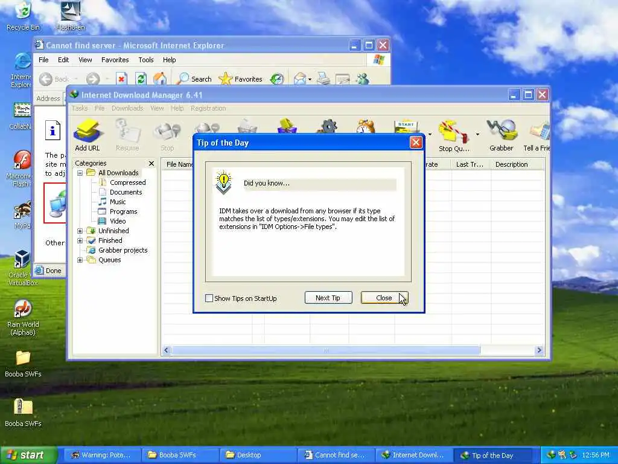Open the Start Queue dropdown arrow
The width and height of the screenshot is (618, 464).
click(x=430, y=135)
